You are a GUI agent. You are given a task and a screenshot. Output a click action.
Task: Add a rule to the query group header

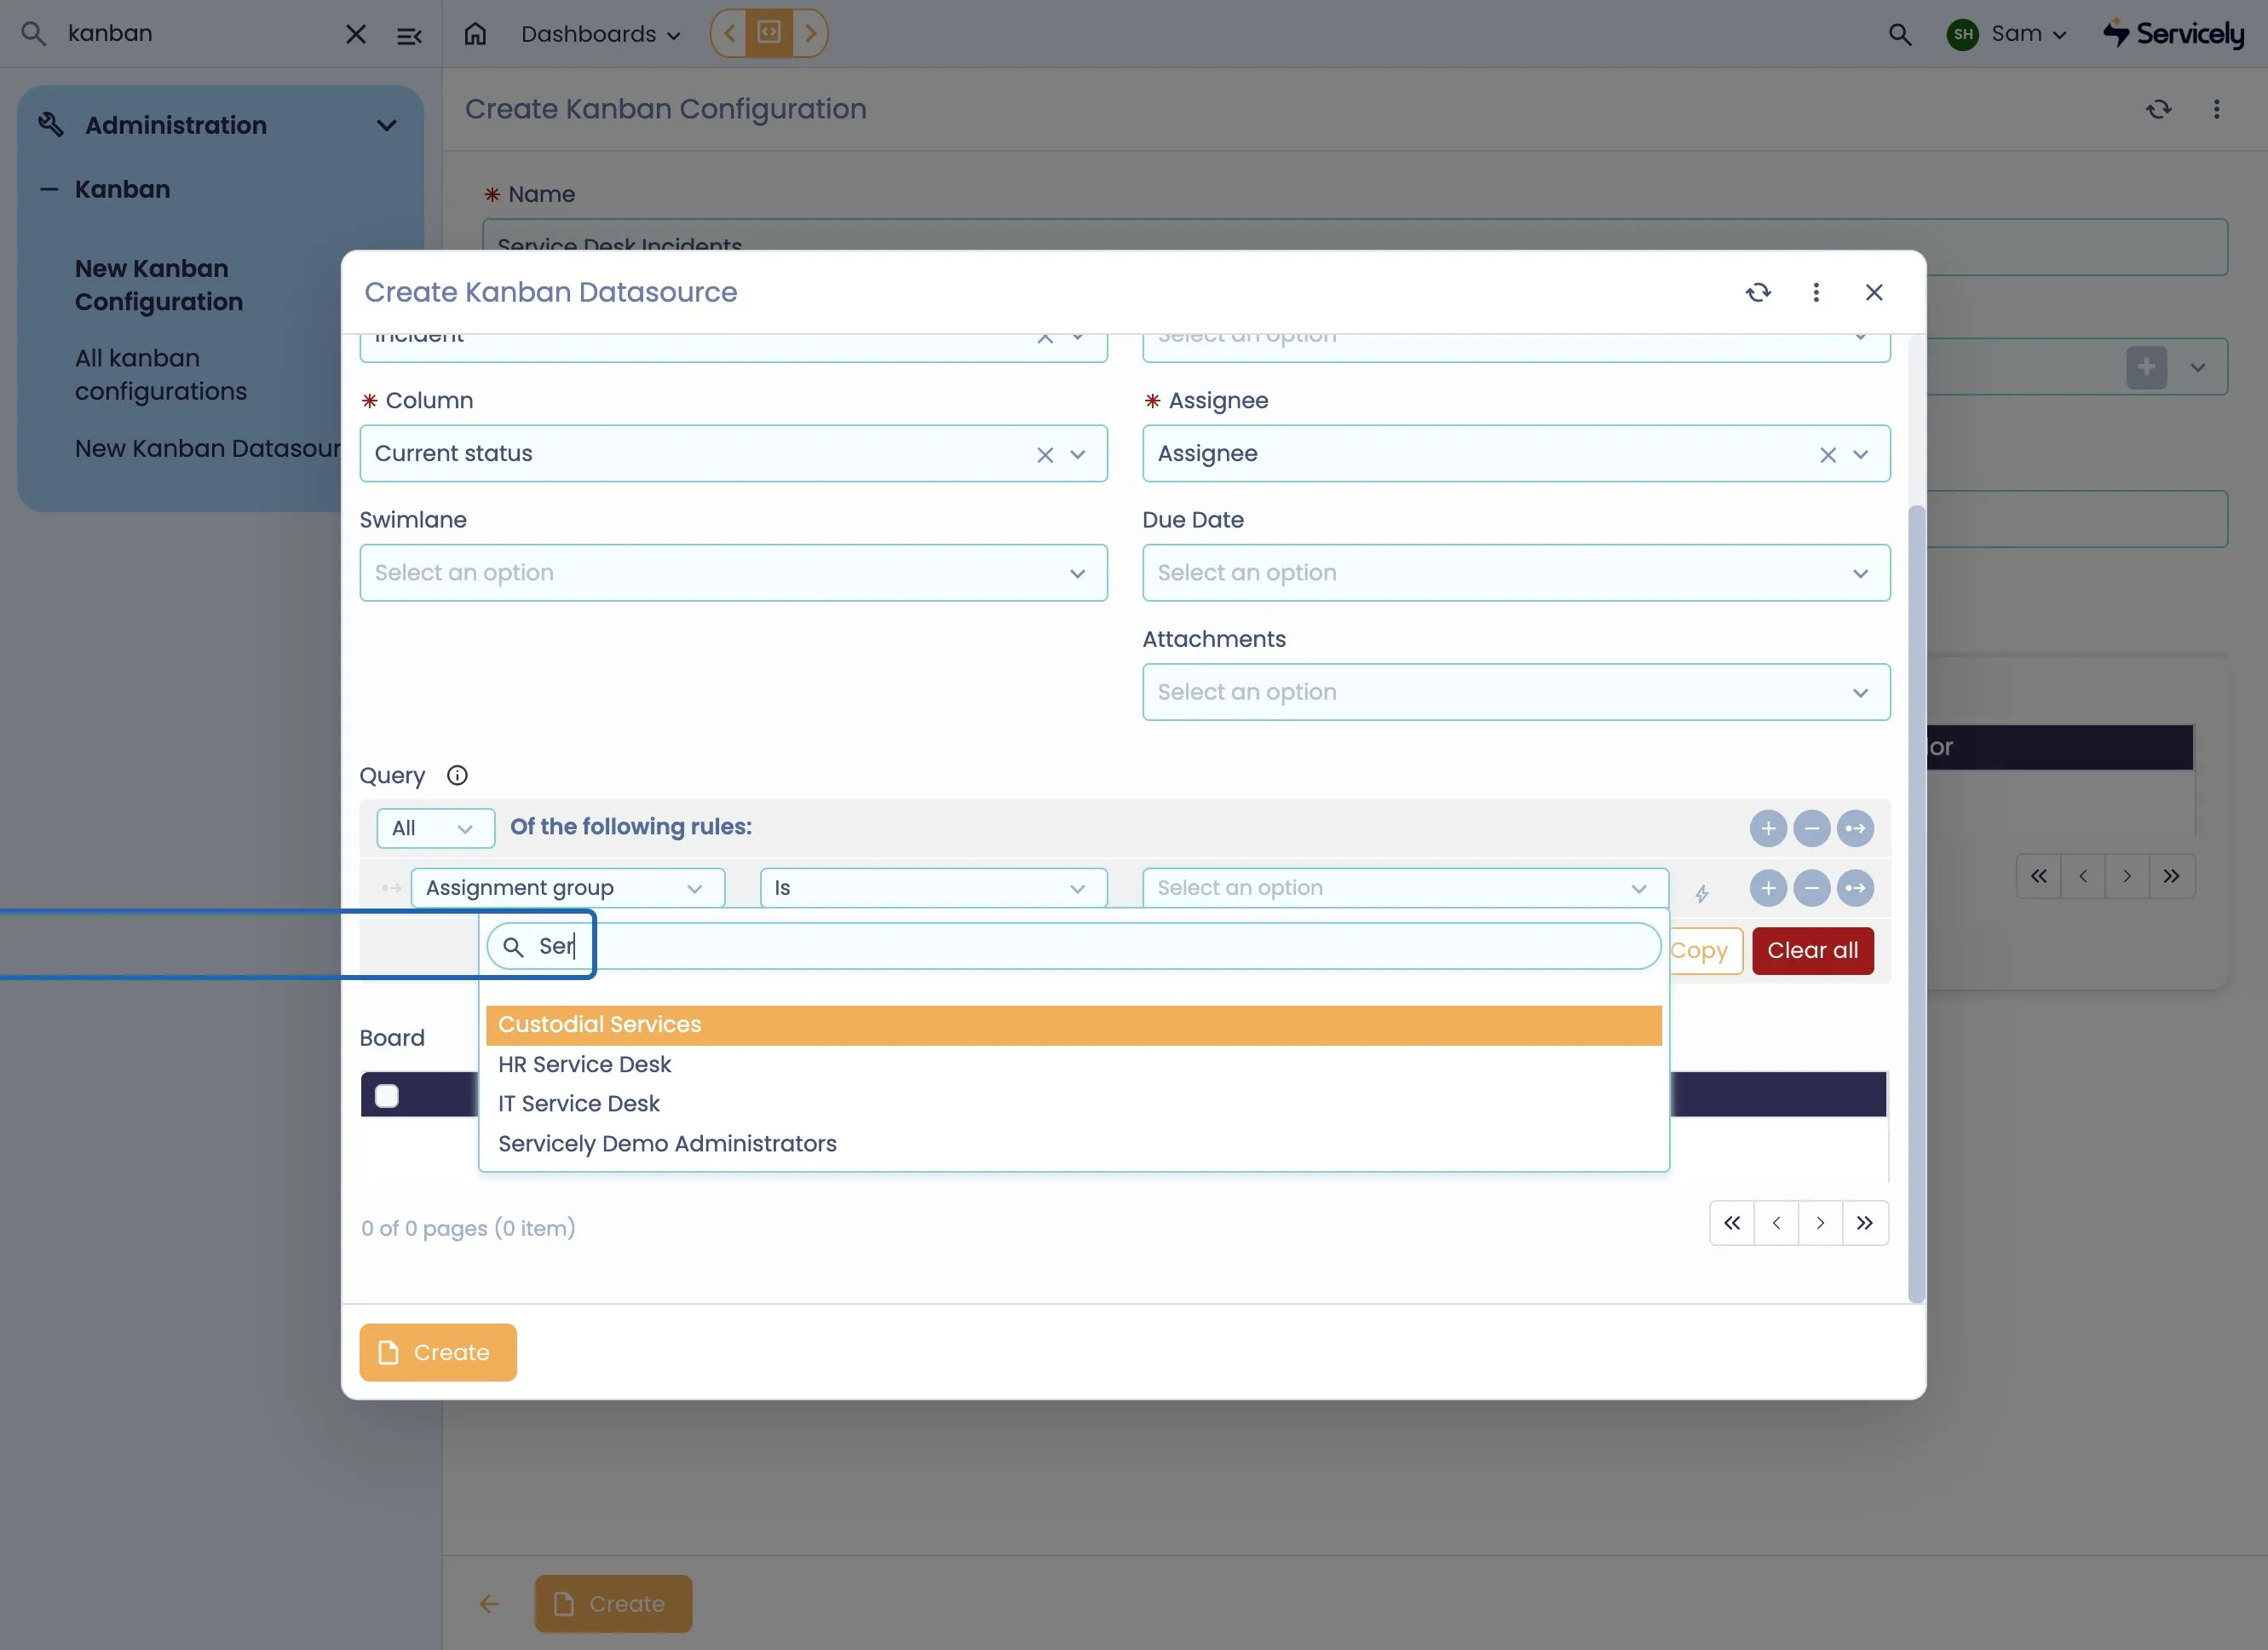1768,828
